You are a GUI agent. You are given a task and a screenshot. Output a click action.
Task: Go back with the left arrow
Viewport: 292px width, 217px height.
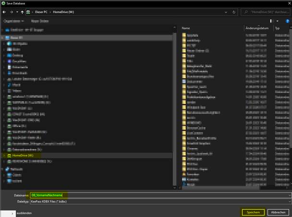coord(4,12)
